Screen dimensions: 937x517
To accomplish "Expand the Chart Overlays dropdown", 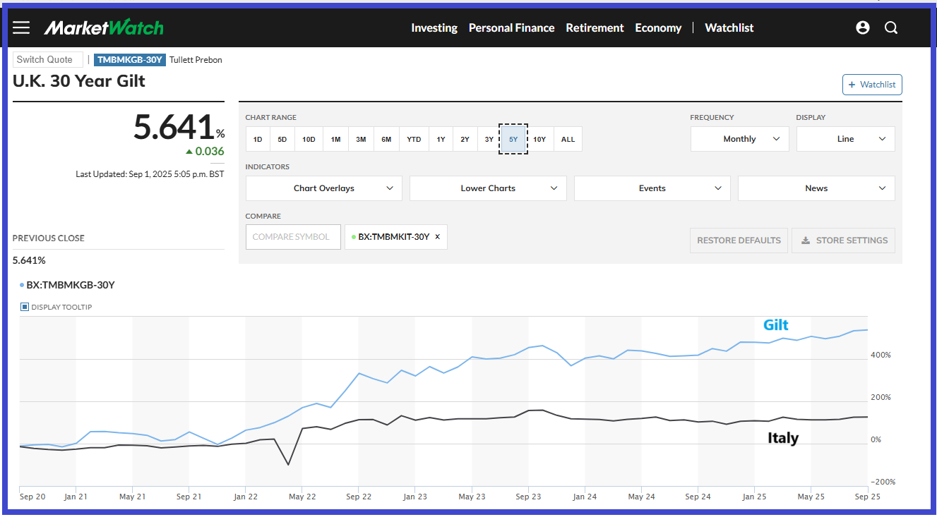I will tap(324, 188).
